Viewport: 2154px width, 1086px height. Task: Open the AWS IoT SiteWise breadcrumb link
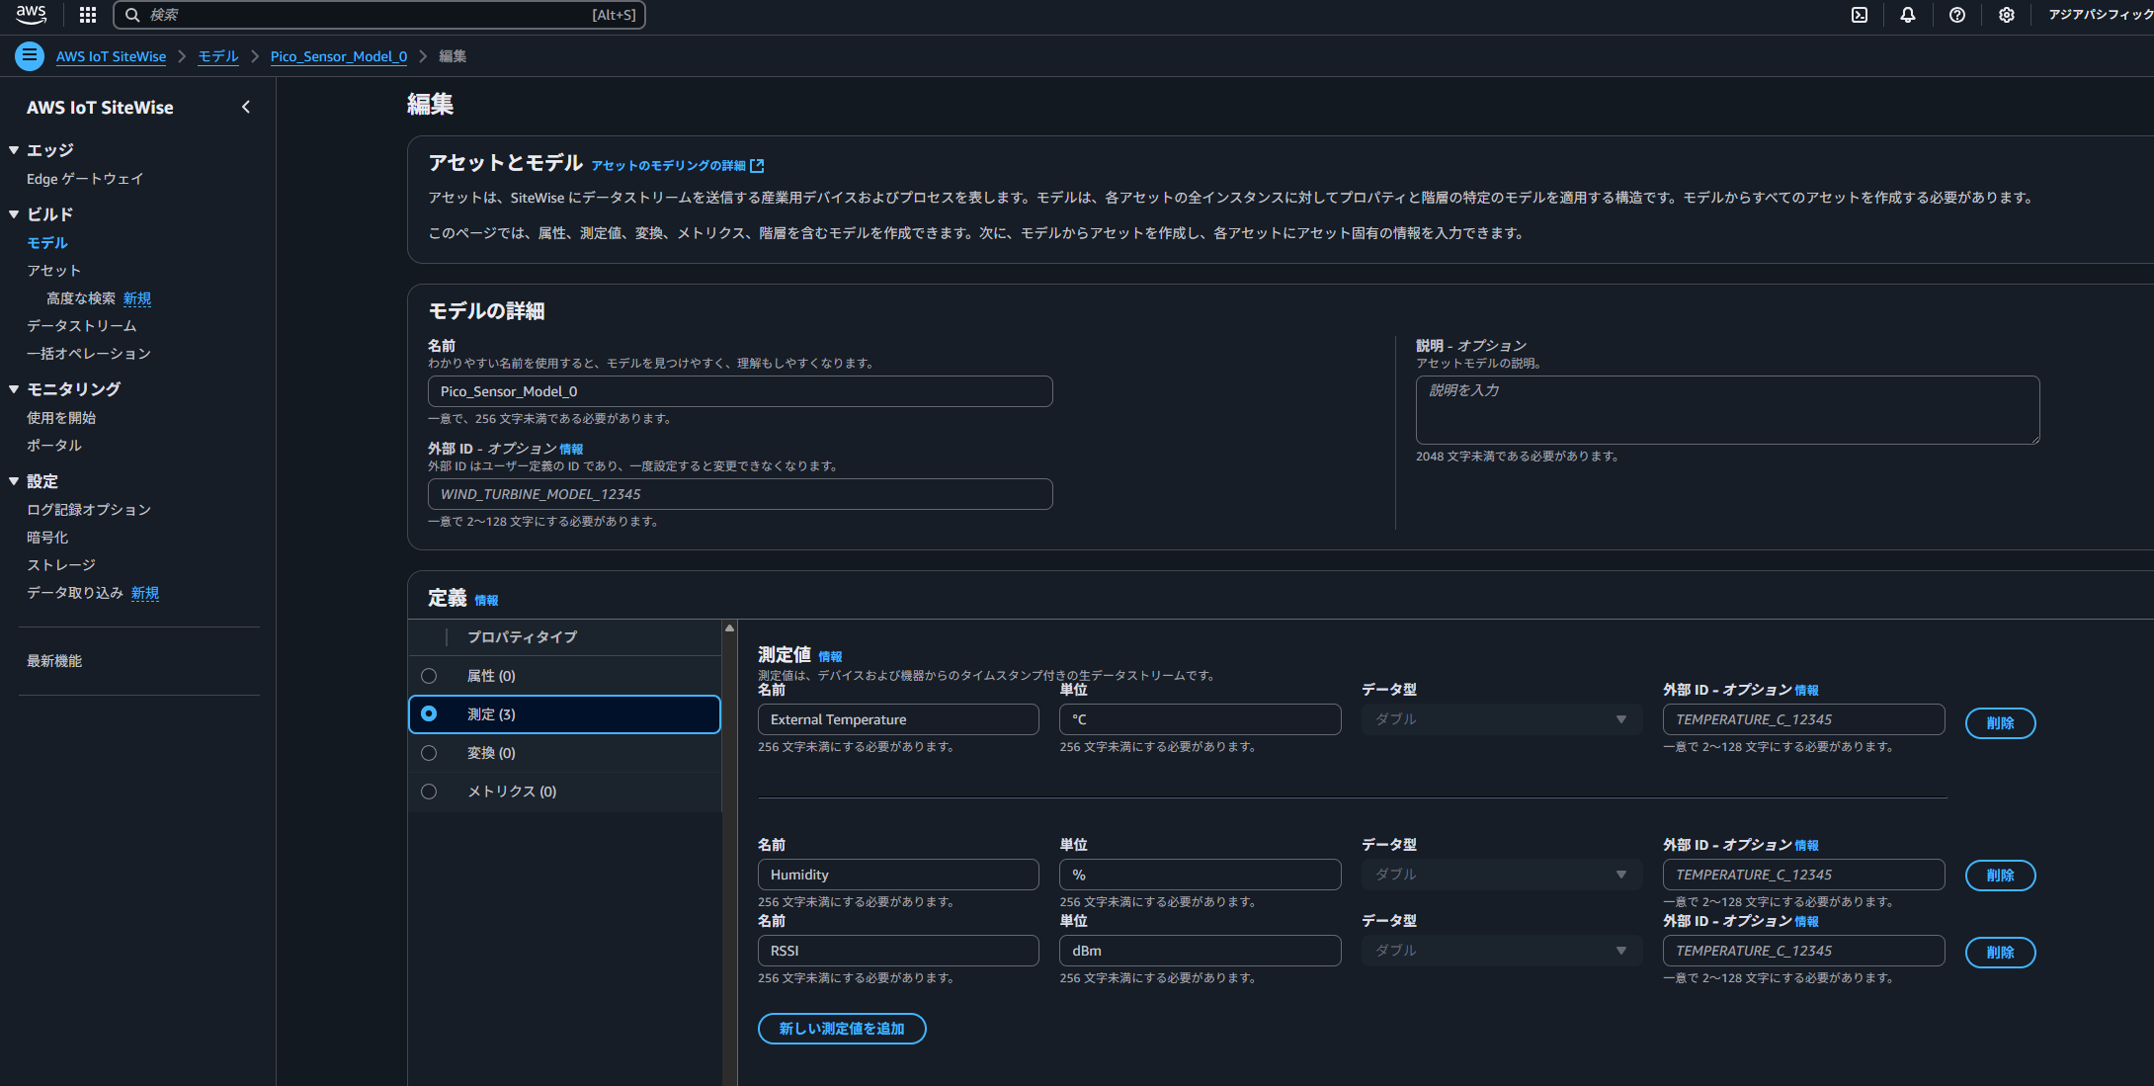pyautogui.click(x=111, y=56)
